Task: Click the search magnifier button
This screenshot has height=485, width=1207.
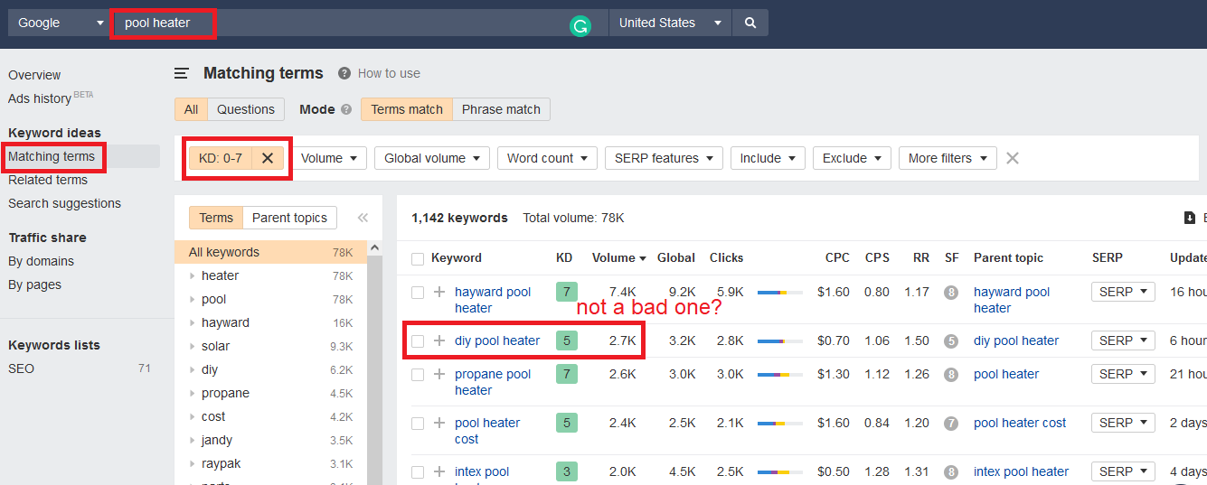Action: coord(750,23)
